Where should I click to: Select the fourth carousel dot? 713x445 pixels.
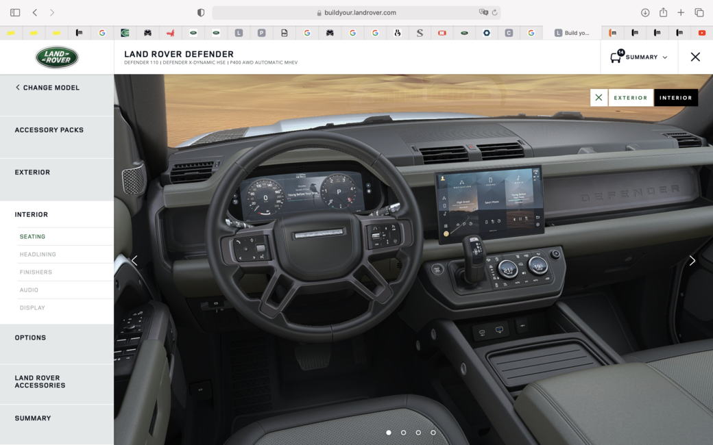pos(433,433)
